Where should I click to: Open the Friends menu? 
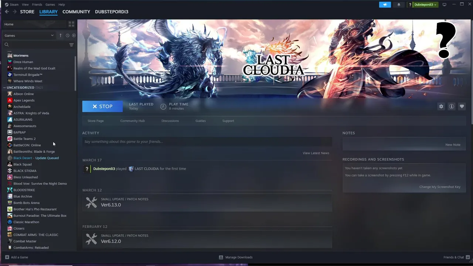pos(37,4)
